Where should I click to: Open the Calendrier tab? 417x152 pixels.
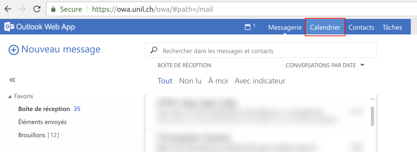[x=325, y=28]
